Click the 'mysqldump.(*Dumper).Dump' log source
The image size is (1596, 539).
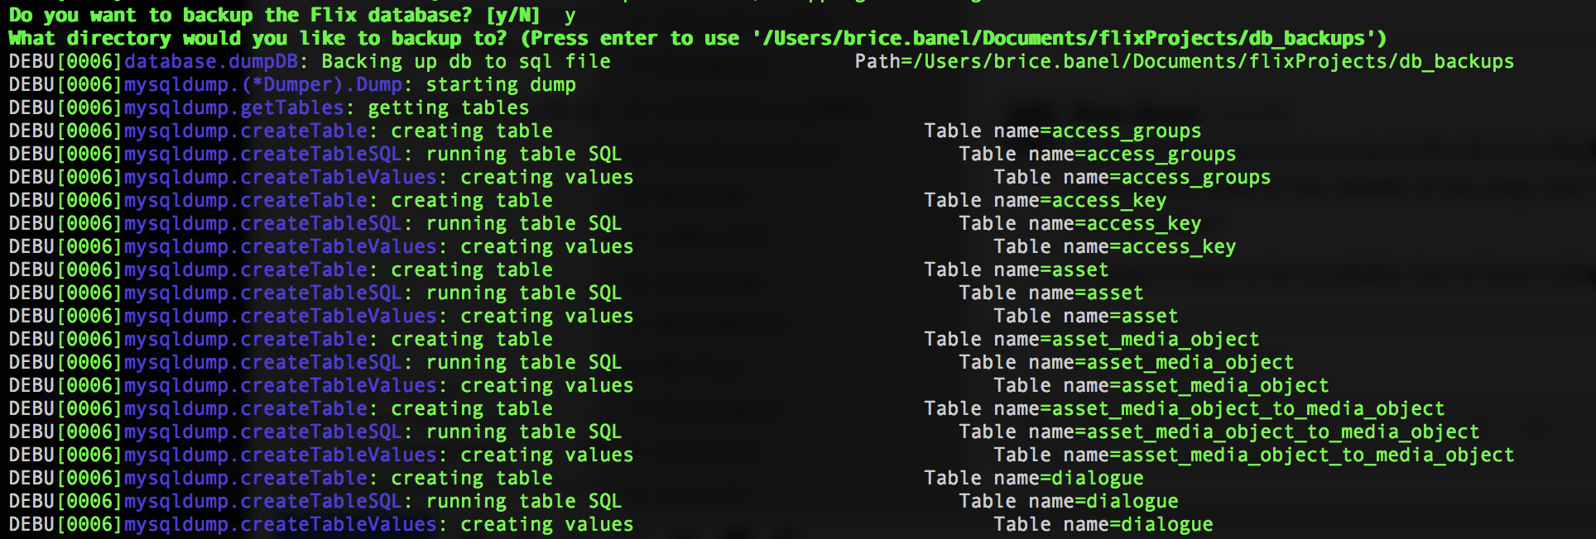pos(262,84)
